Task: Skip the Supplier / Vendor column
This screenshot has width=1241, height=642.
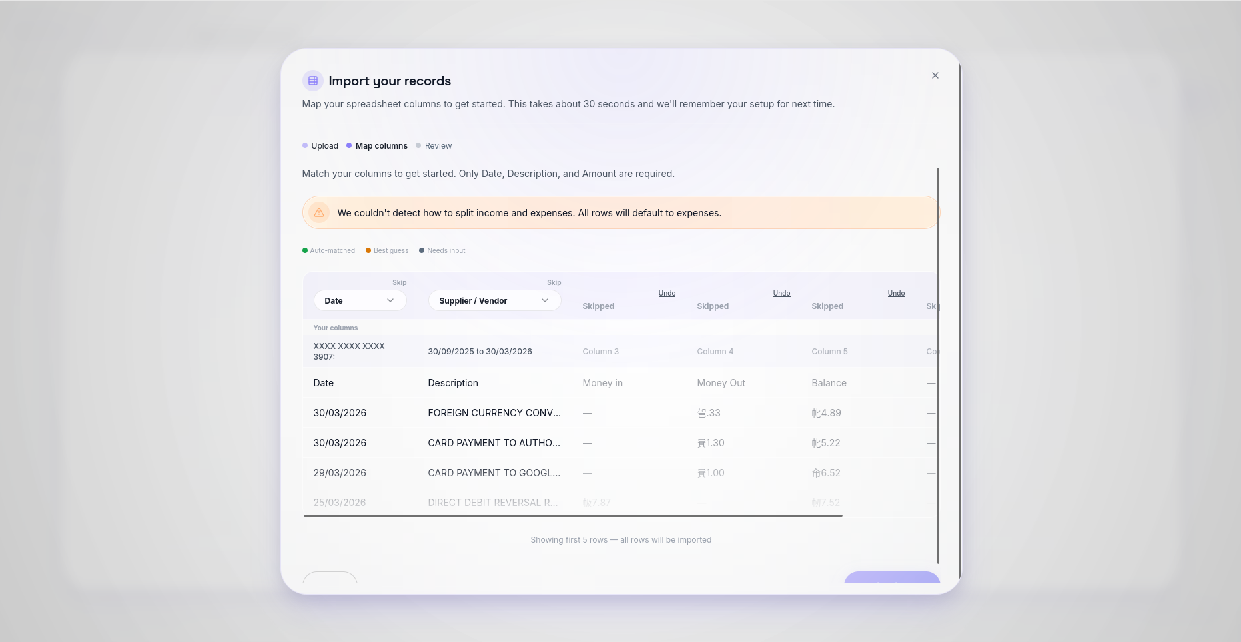Action: click(554, 282)
